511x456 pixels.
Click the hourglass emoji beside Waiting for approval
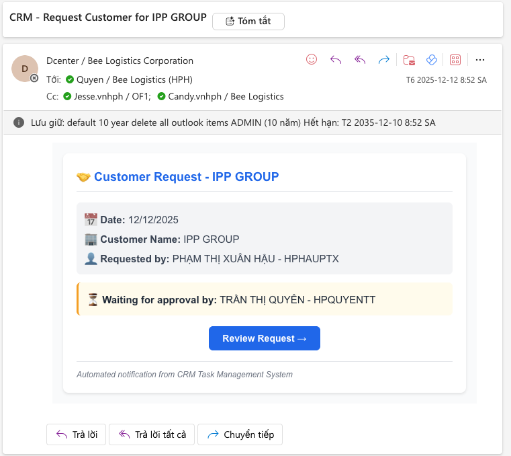click(93, 300)
